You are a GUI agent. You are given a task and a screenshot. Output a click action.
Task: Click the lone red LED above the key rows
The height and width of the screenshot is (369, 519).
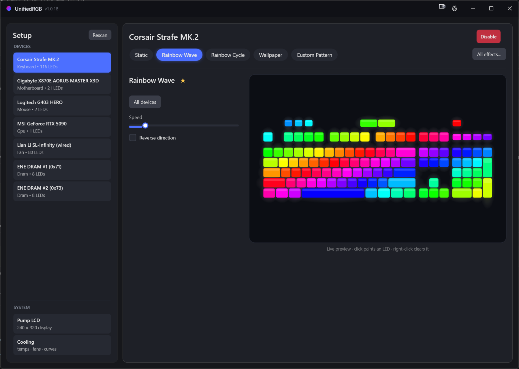click(x=457, y=123)
